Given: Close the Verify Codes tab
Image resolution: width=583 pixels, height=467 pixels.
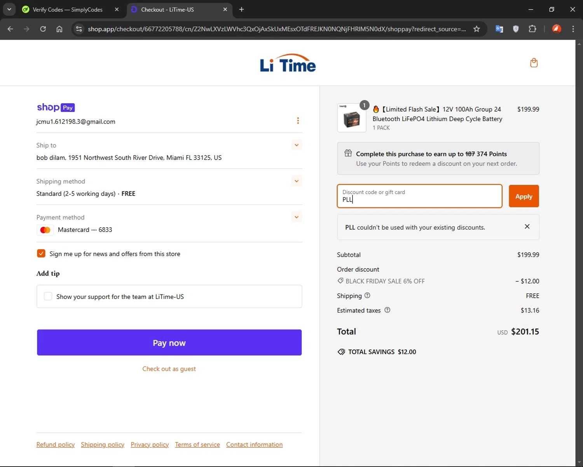Looking at the screenshot, I should coord(117,9).
